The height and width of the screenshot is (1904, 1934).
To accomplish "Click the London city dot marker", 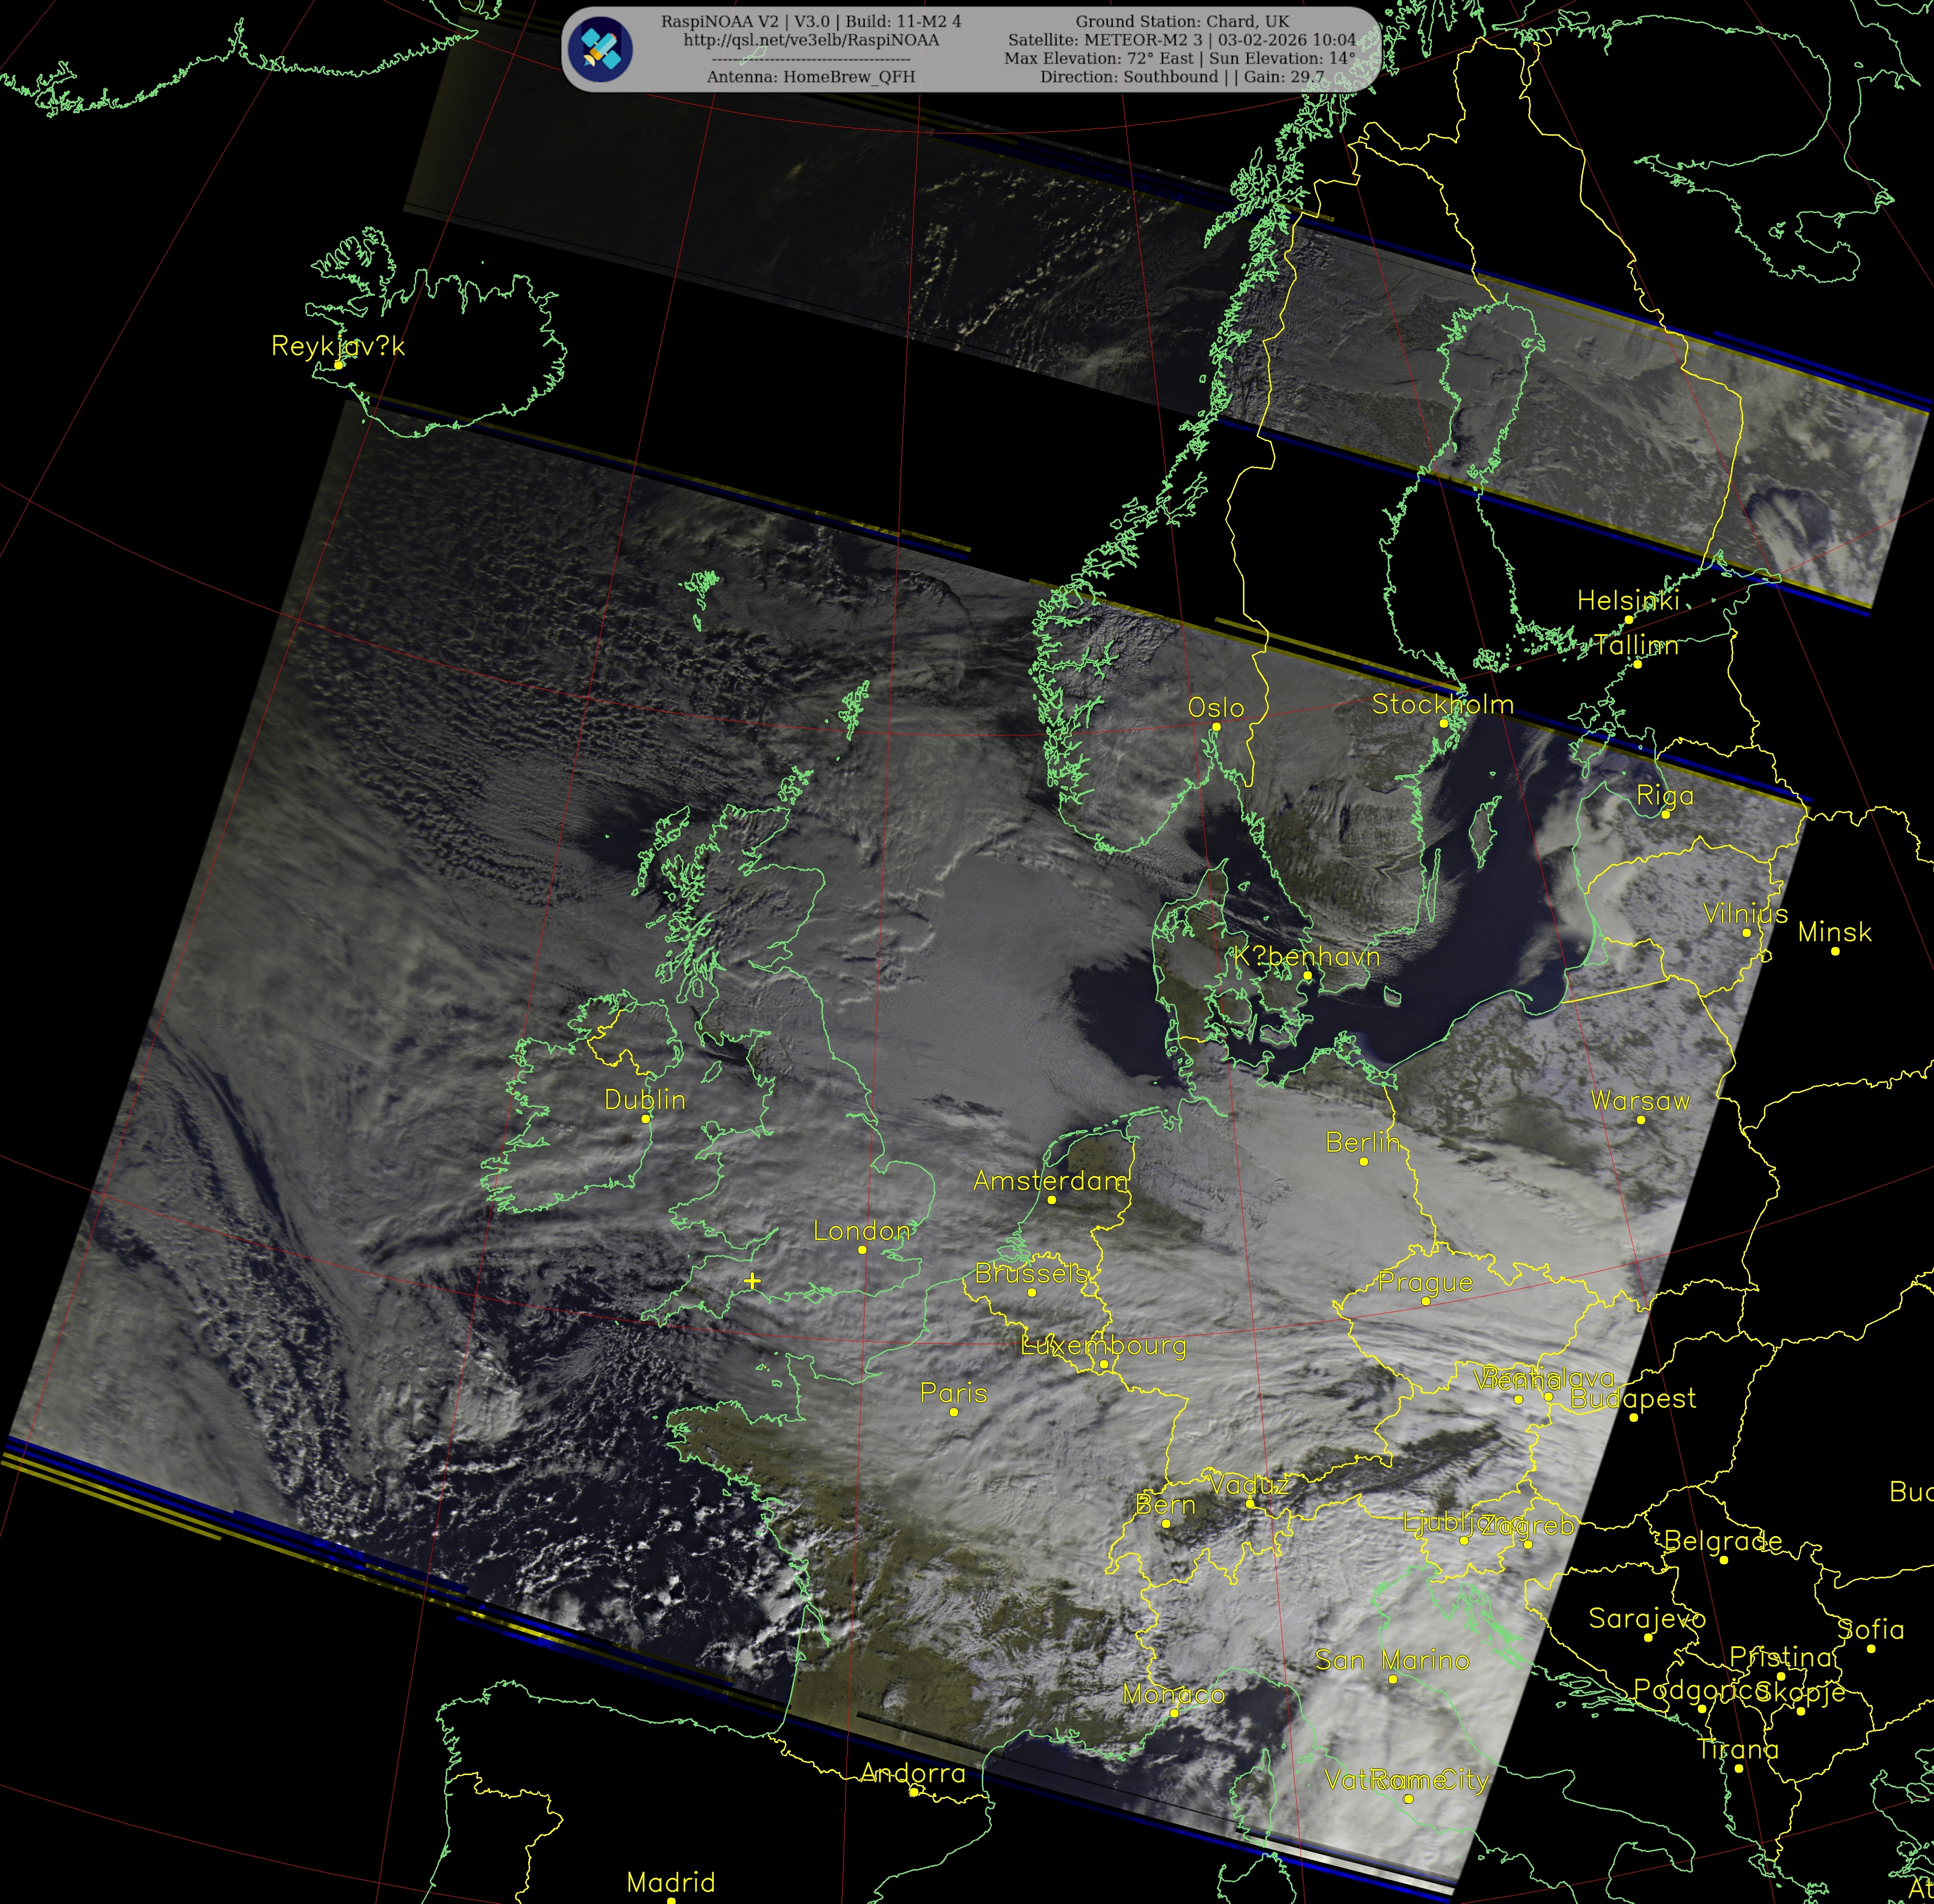I will click(863, 1249).
